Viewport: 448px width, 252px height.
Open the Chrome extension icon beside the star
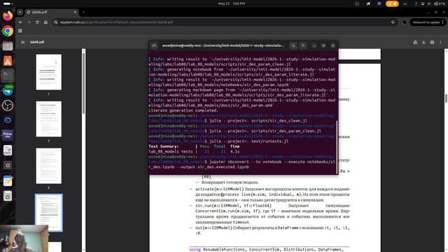405,22
